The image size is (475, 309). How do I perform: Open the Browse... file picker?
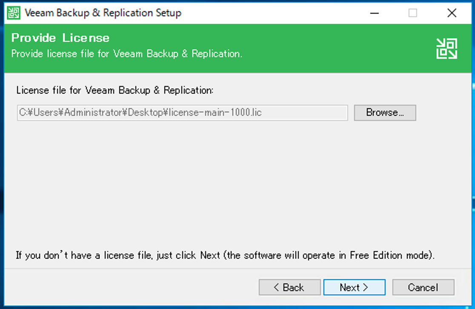pyautogui.click(x=385, y=113)
